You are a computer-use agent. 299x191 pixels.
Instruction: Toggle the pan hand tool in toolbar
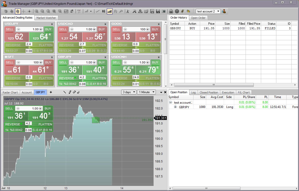(x=18, y=11)
